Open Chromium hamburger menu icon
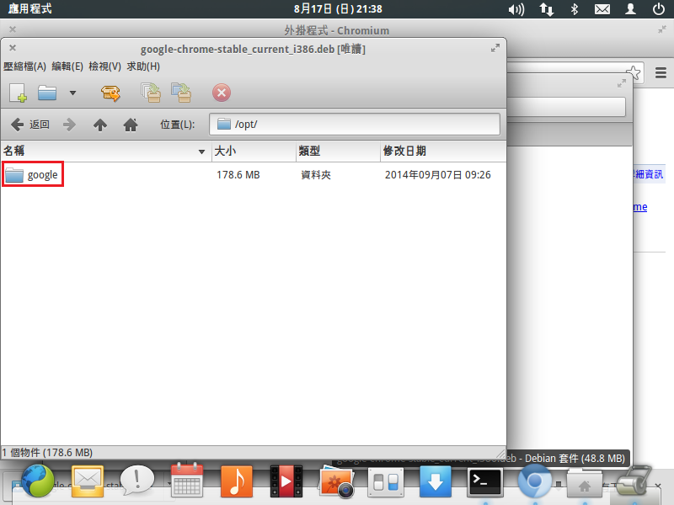 click(x=661, y=72)
